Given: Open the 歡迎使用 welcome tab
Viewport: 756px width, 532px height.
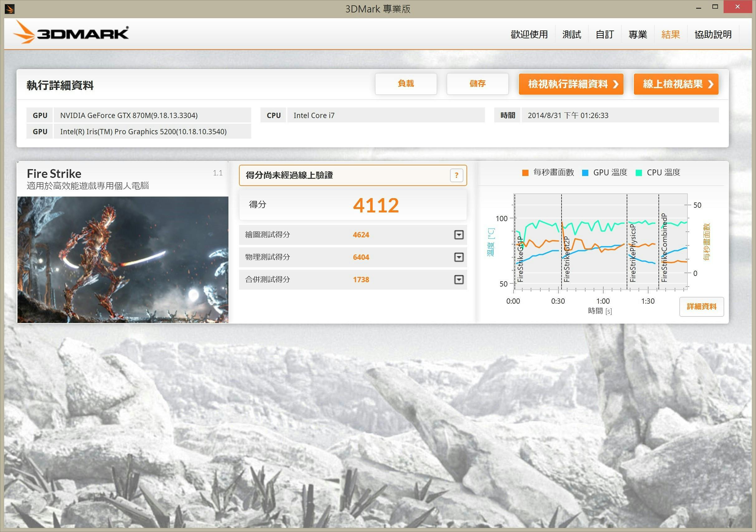Looking at the screenshot, I should point(529,34).
